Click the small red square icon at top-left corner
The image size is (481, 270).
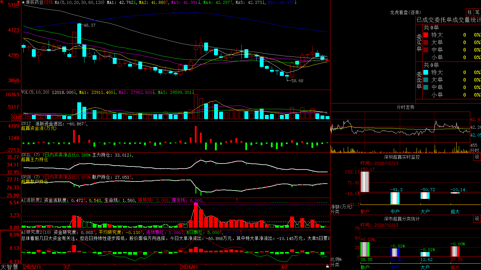2,2
